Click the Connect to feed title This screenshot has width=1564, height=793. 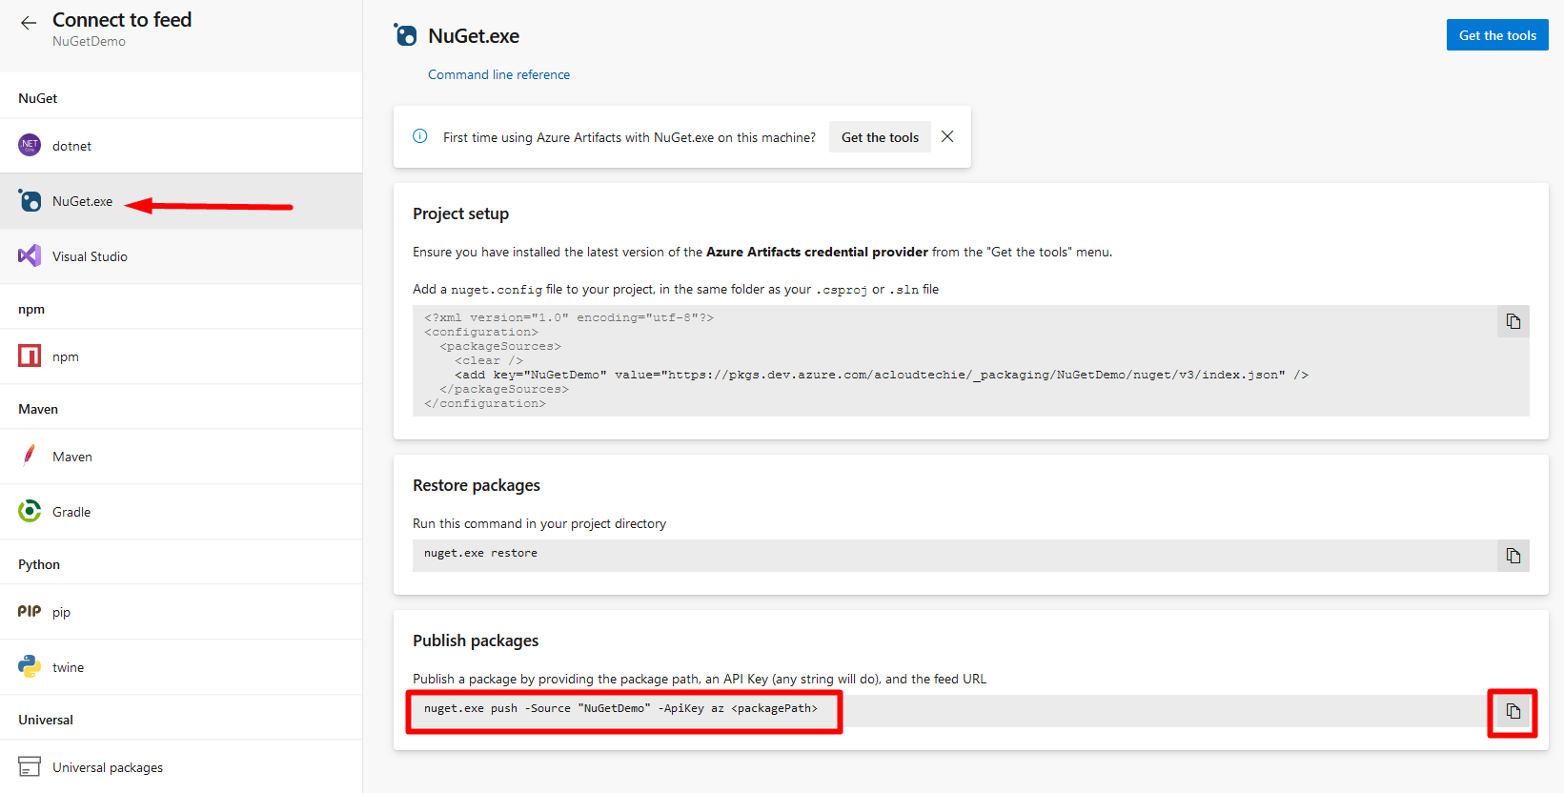122,19
